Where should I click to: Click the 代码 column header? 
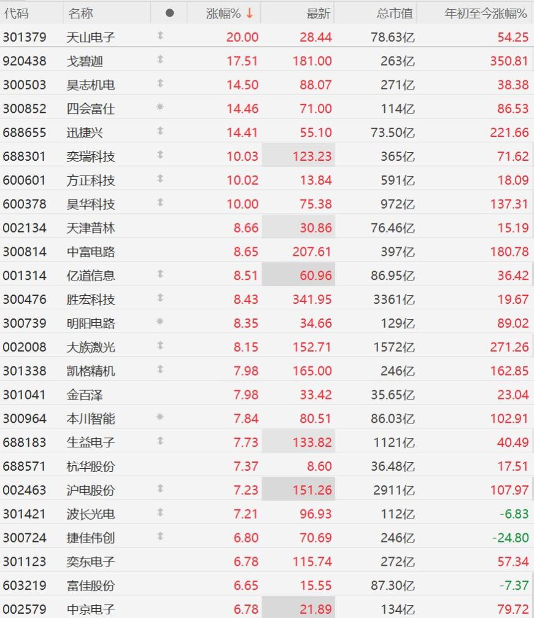pyautogui.click(x=17, y=14)
